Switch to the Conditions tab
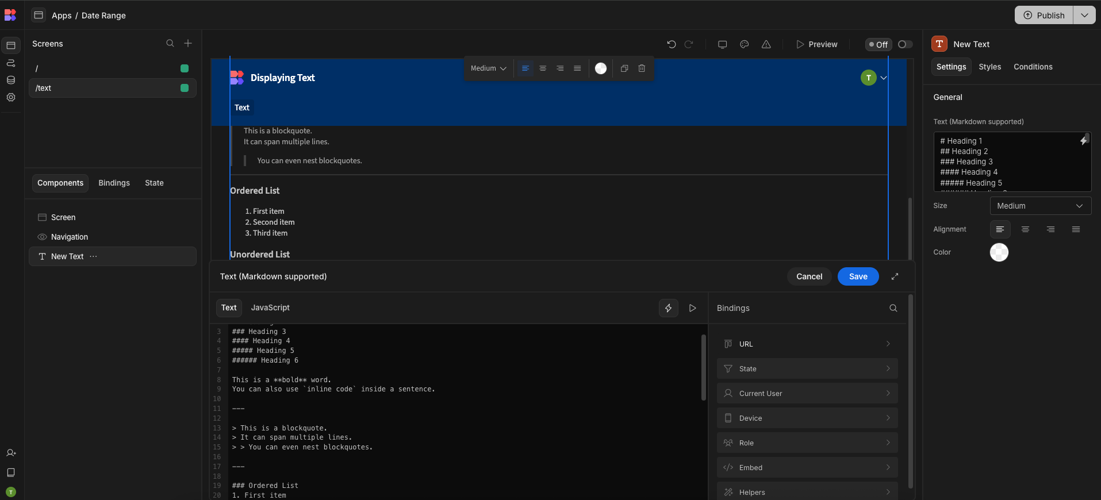Image resolution: width=1101 pixels, height=500 pixels. point(1033,67)
